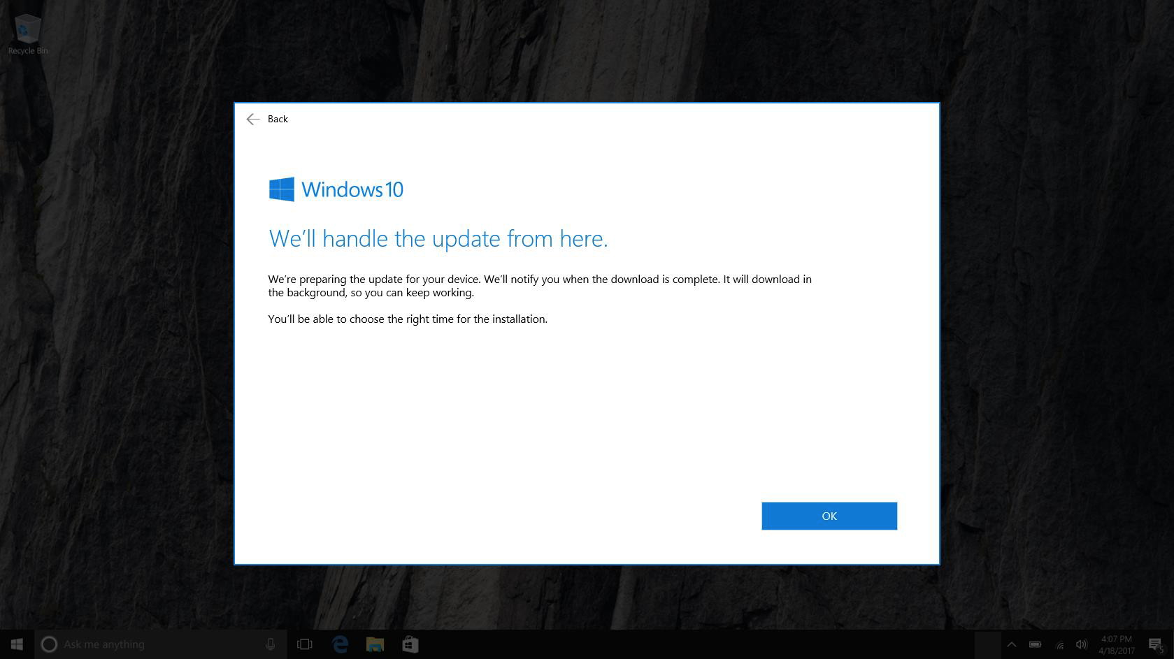Click the OK button
Screen dimensions: 1174x659
(829, 516)
